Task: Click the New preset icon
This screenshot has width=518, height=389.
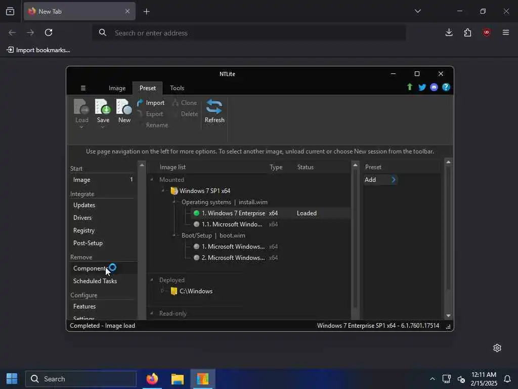Action: [x=124, y=106]
